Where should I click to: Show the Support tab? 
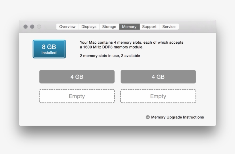[149, 27]
